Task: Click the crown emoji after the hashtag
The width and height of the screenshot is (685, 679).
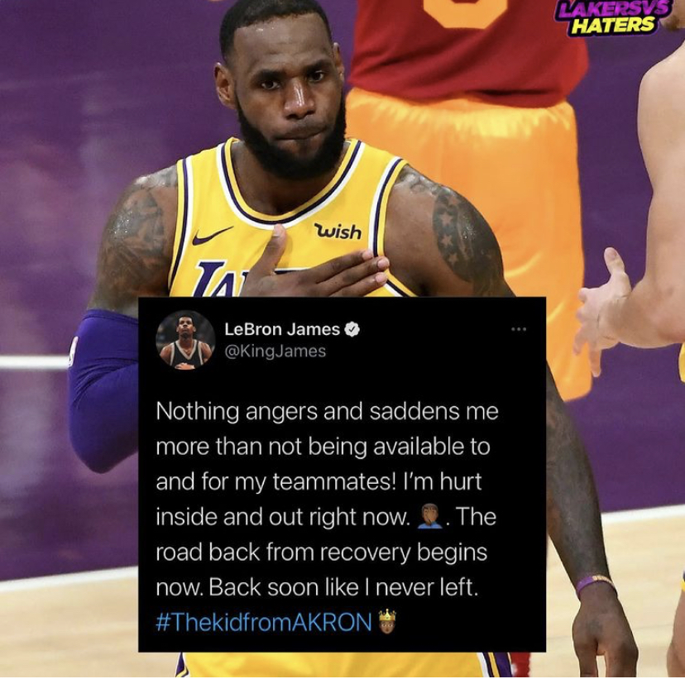Action: tap(387, 621)
